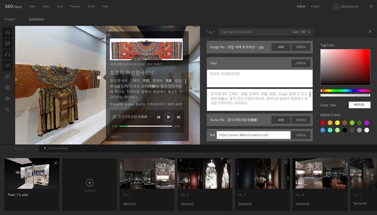Switch to the Exhibition tab
This screenshot has height=215, width=377.
pyautogui.click(x=37, y=19)
